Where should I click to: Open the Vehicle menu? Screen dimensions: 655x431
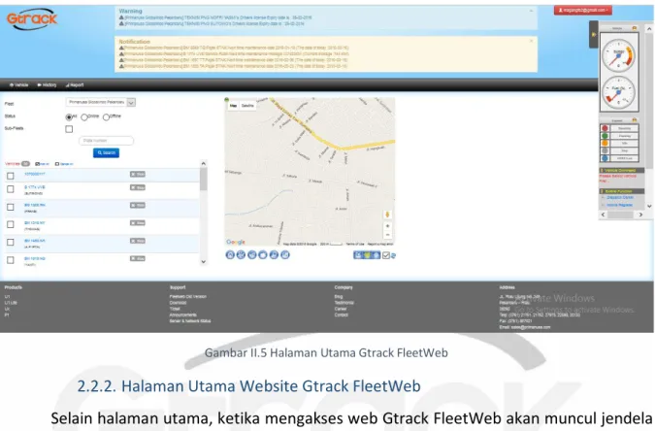(x=18, y=84)
